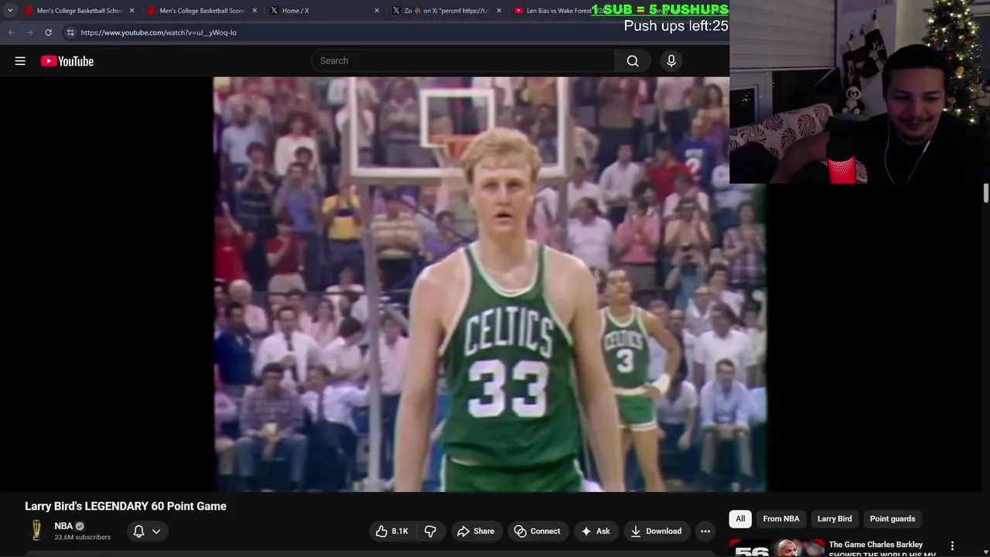The height and width of the screenshot is (557, 990).
Task: Select the From NBA filter chip
Action: [781, 518]
